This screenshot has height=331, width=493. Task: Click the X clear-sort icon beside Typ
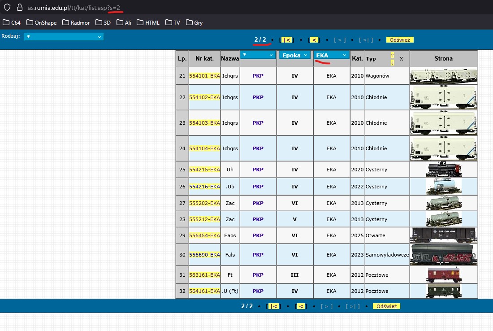pos(401,59)
